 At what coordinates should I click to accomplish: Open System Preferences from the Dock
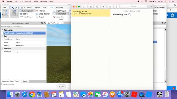[x=127, y=95]
